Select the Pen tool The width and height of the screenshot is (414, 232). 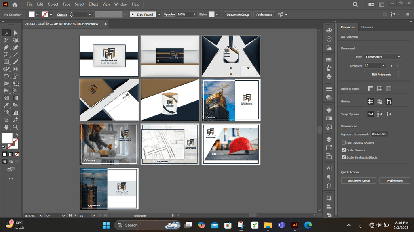(6, 47)
